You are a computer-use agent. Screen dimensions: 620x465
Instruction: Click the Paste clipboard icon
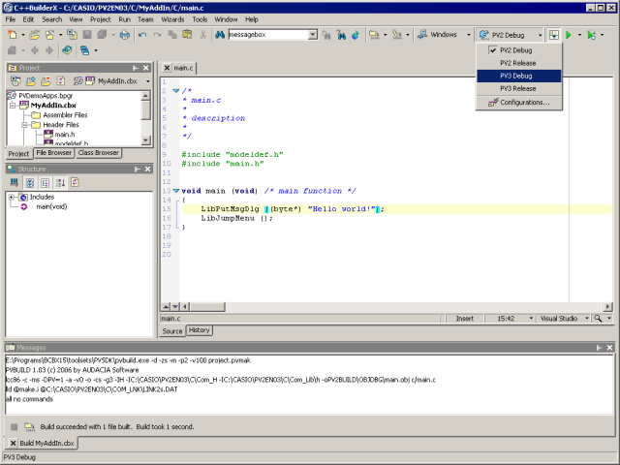coord(187,35)
